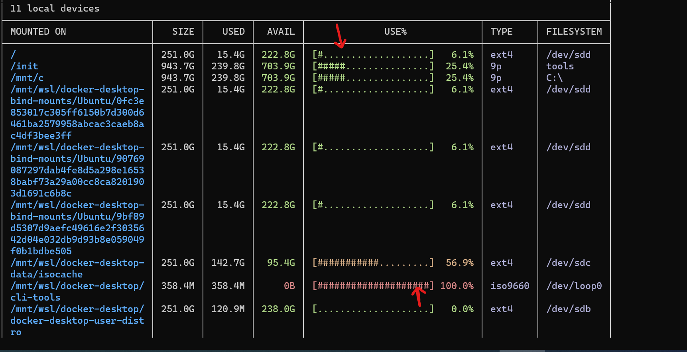Click the ext4 type in the isocache row
The image size is (687, 352).
tap(502, 263)
